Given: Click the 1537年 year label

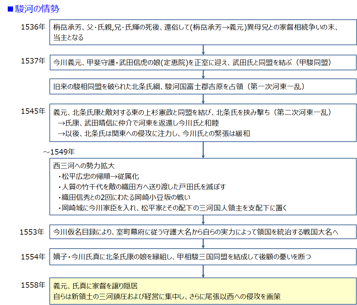Looking at the screenshot, I should [33, 61].
